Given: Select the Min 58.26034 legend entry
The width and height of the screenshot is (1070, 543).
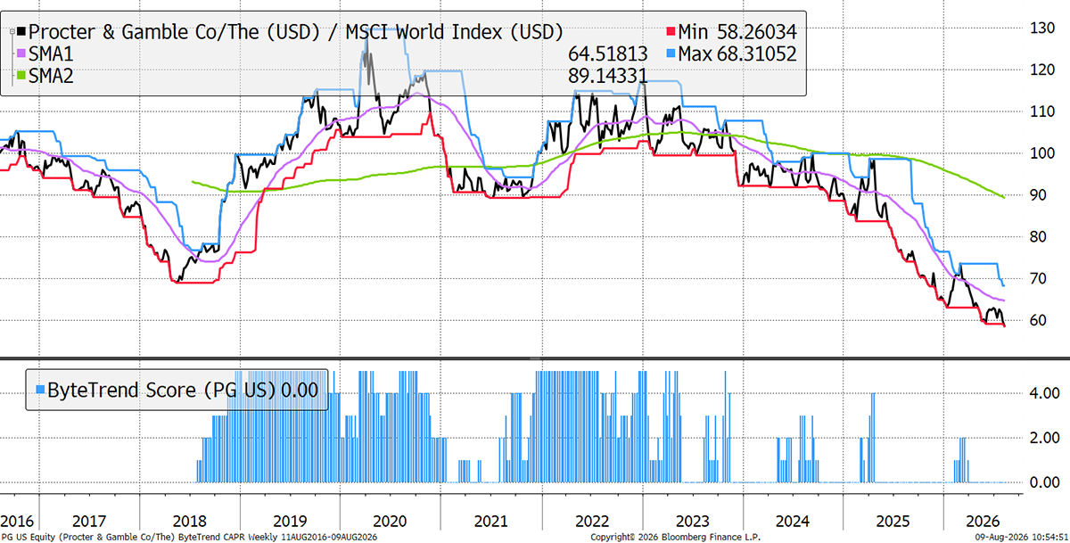Looking at the screenshot, I should click(737, 31).
